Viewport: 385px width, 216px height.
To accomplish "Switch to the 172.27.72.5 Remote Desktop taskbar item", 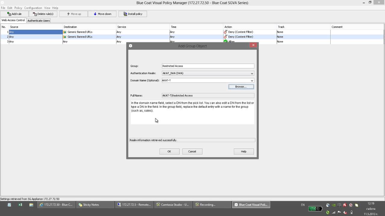I will point(134,205).
